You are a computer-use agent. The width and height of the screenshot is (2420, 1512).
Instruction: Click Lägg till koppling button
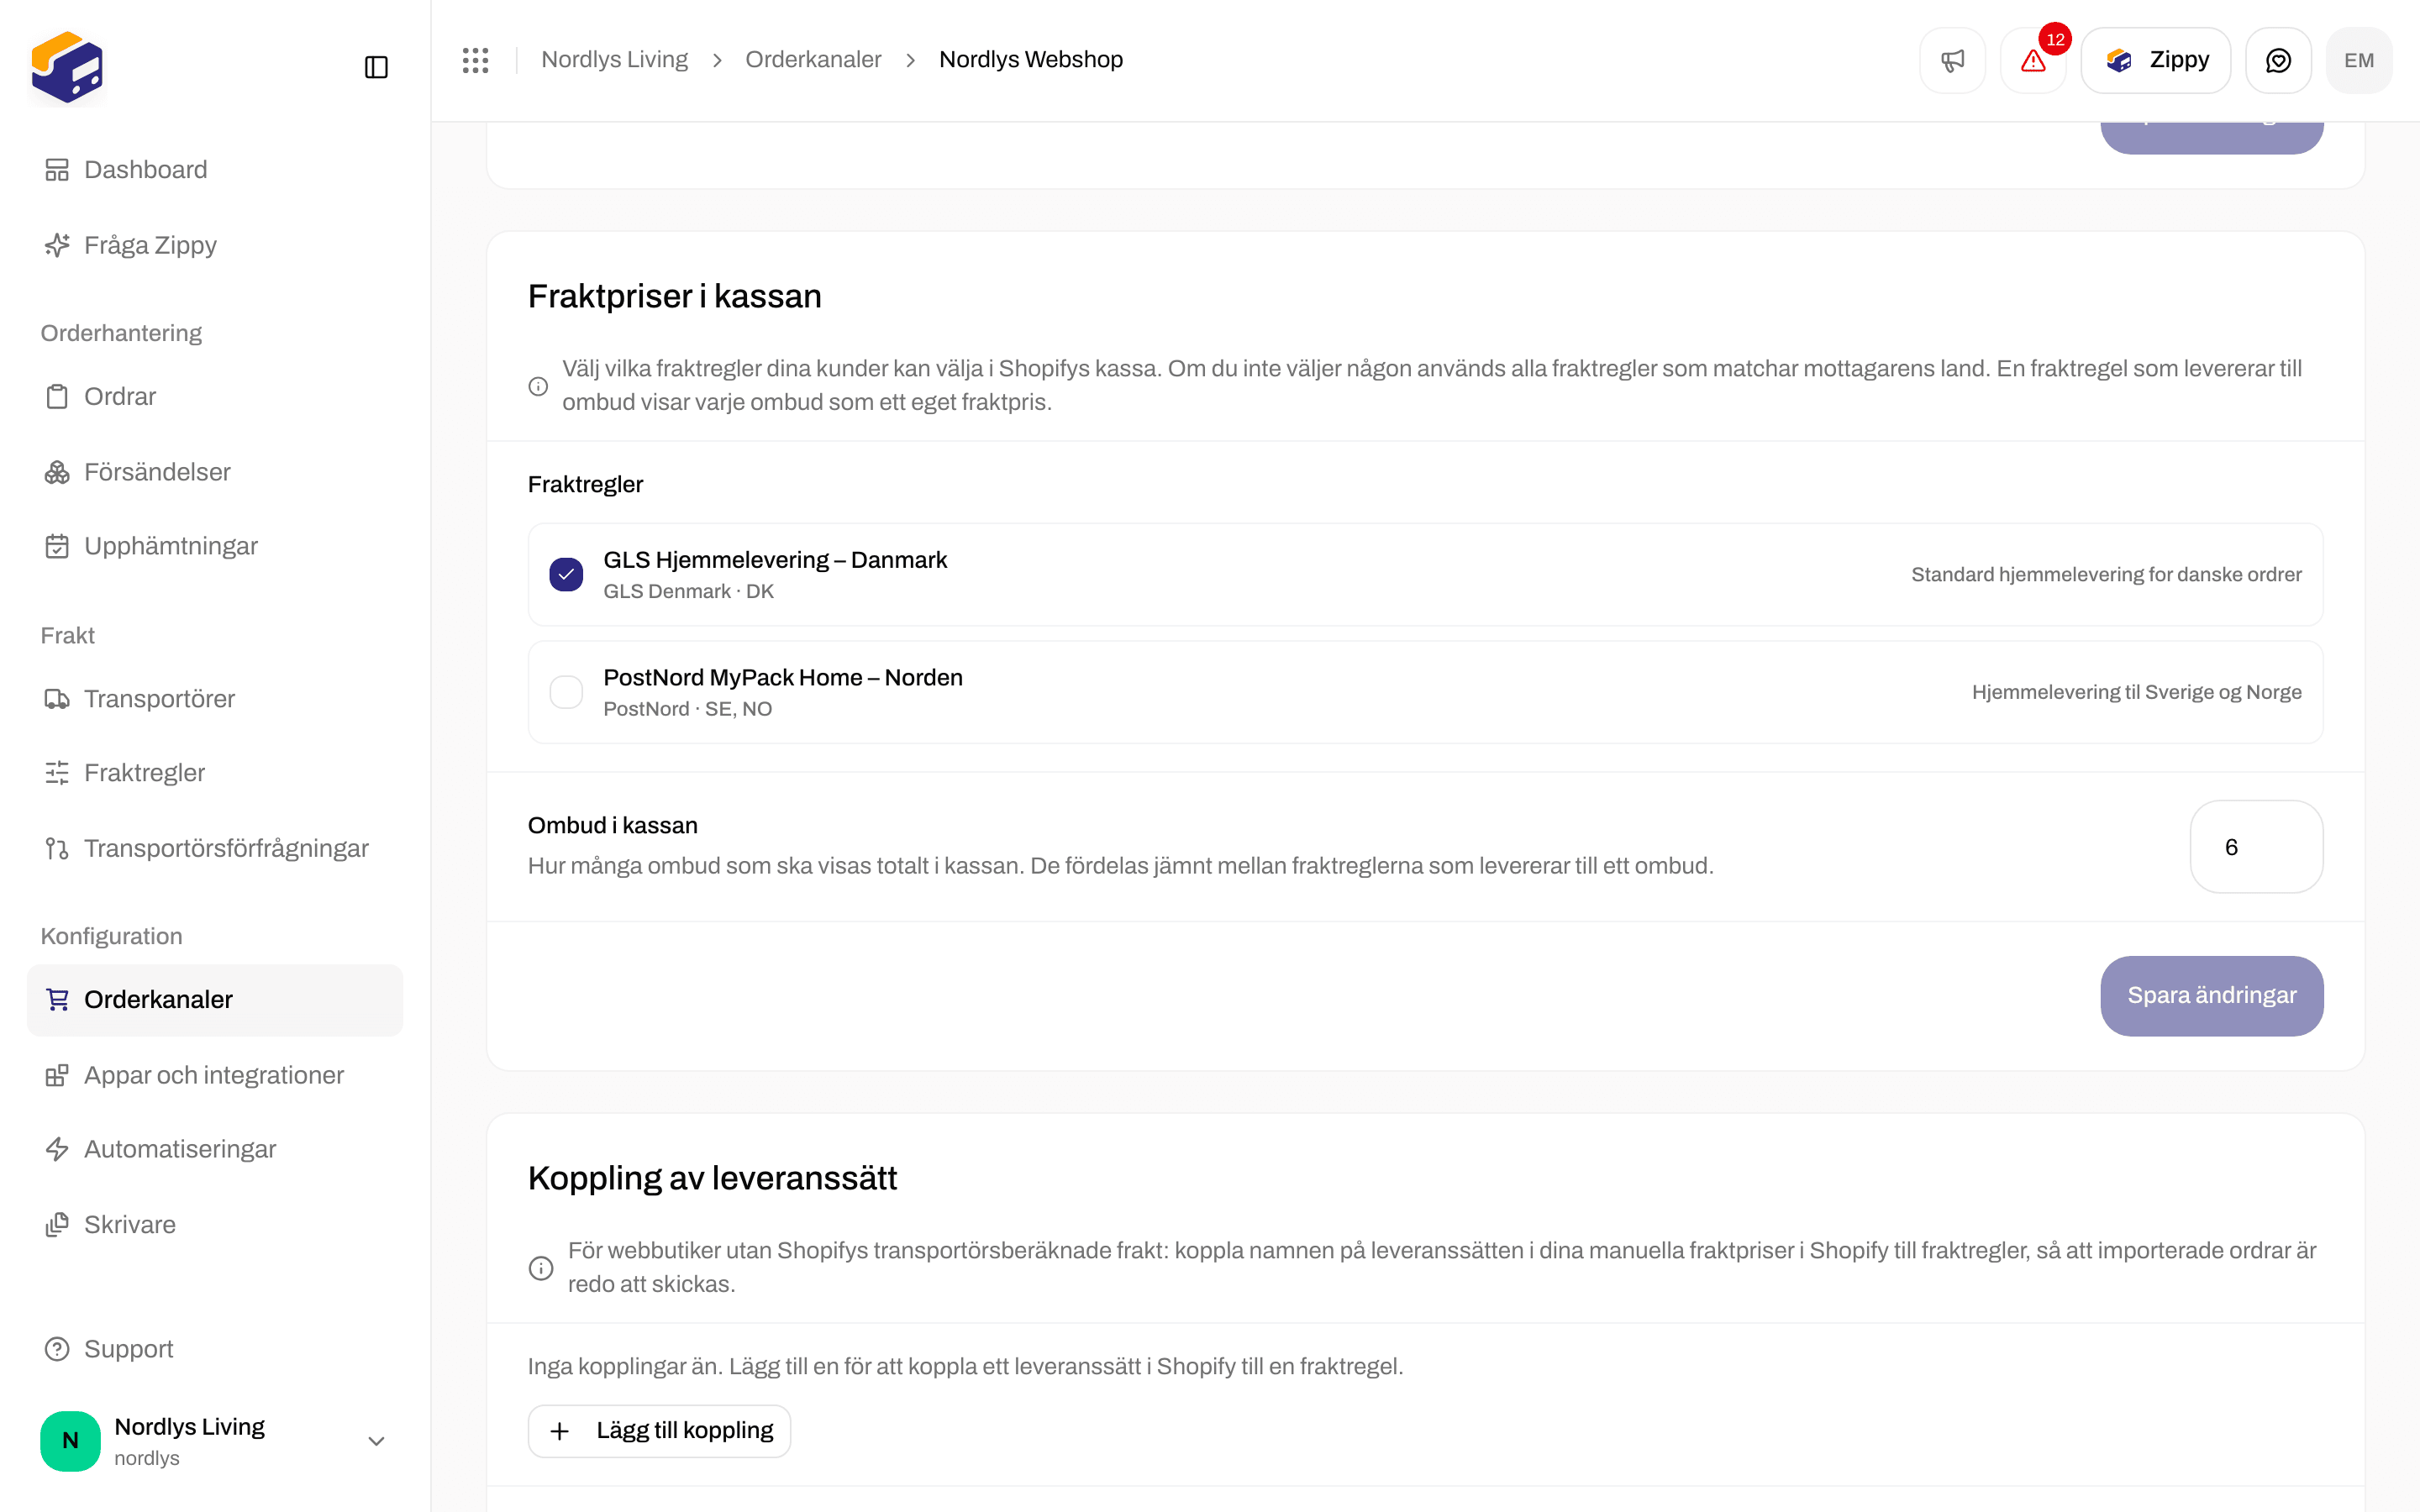(659, 1431)
